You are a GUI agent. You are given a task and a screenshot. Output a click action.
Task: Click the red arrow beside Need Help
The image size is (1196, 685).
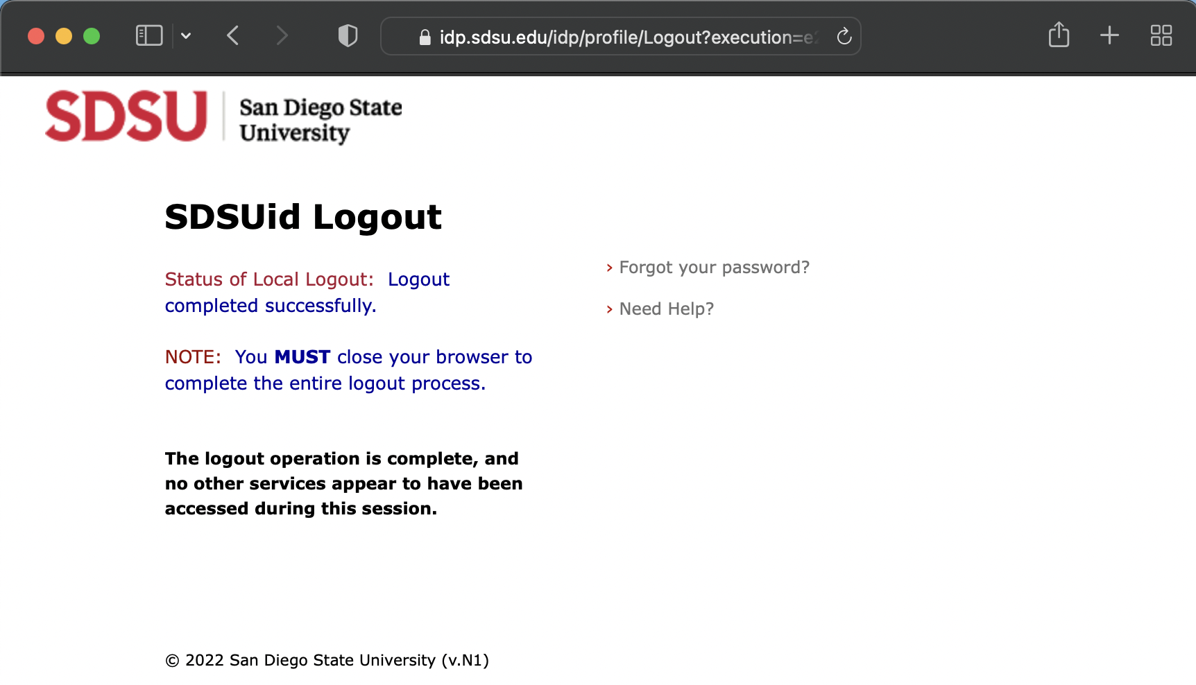click(609, 310)
